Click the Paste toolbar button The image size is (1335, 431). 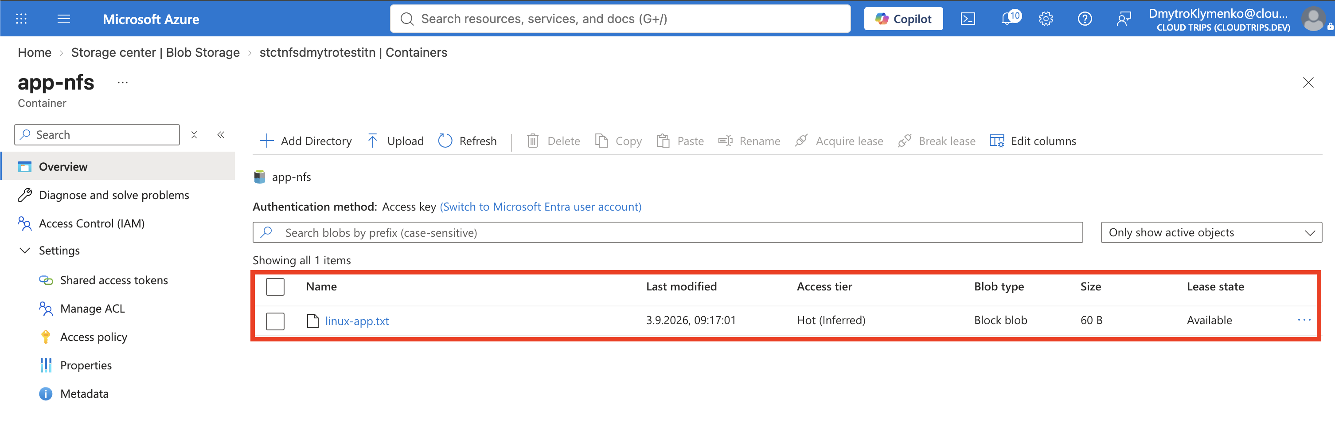click(680, 141)
